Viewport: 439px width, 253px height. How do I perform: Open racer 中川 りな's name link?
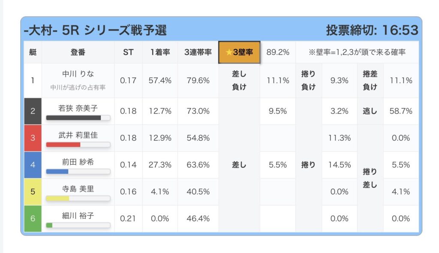(78, 74)
